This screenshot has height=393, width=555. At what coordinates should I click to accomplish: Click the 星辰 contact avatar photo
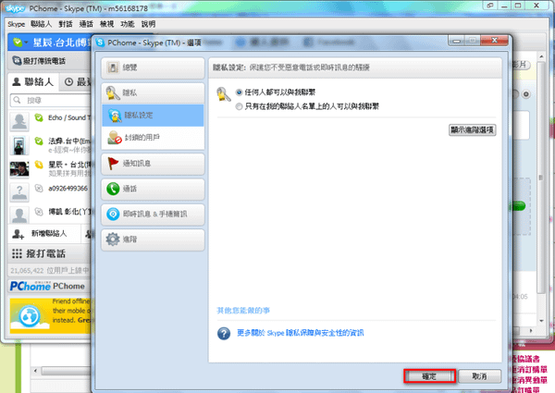point(19,169)
